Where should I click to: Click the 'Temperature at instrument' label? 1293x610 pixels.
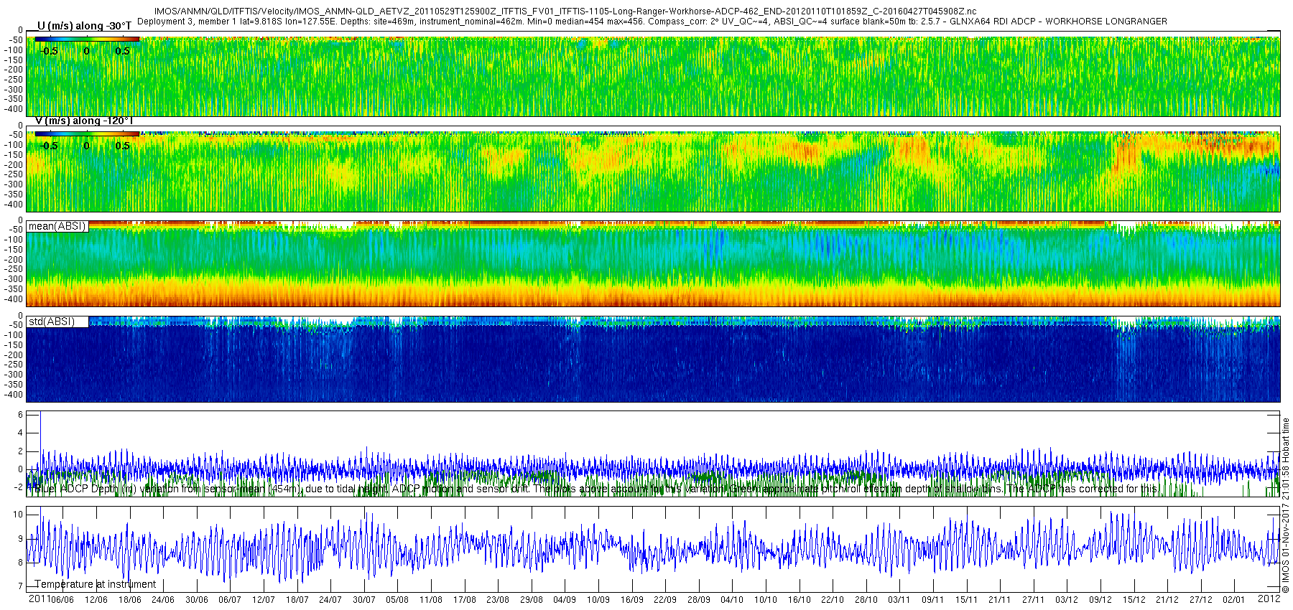[96, 584]
